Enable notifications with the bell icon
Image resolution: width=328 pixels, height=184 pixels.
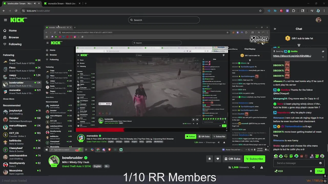tap(210, 159)
